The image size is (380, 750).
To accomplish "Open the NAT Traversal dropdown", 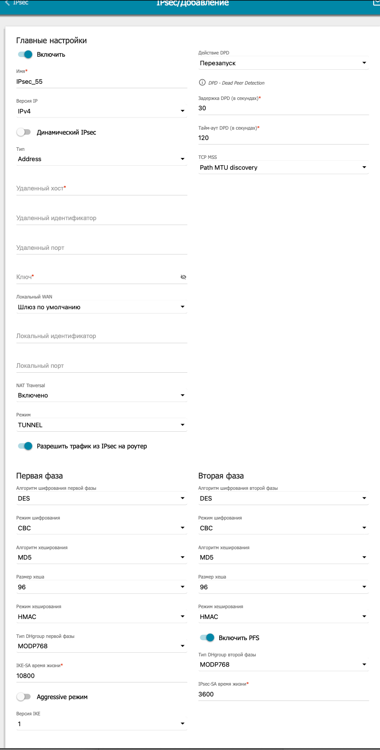I will click(x=101, y=395).
